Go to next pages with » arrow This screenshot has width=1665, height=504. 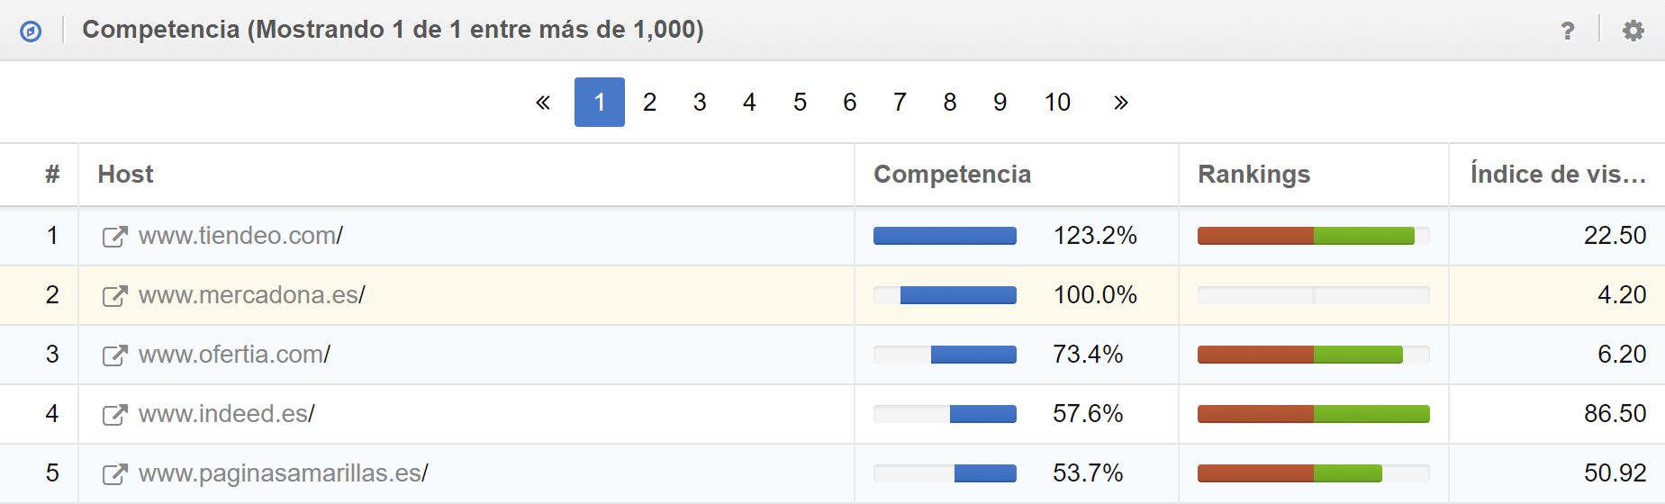coord(1120,103)
